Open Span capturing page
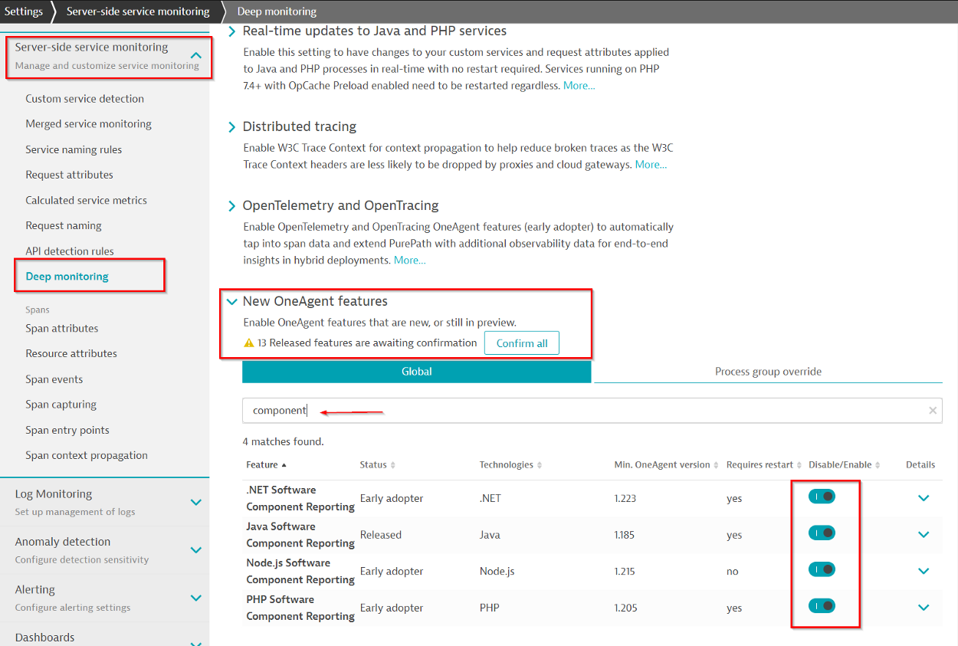This screenshot has width=958, height=646. (61, 405)
